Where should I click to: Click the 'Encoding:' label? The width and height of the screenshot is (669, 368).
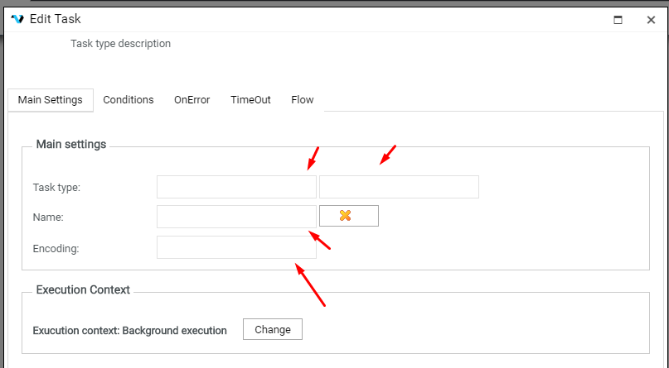[56, 248]
